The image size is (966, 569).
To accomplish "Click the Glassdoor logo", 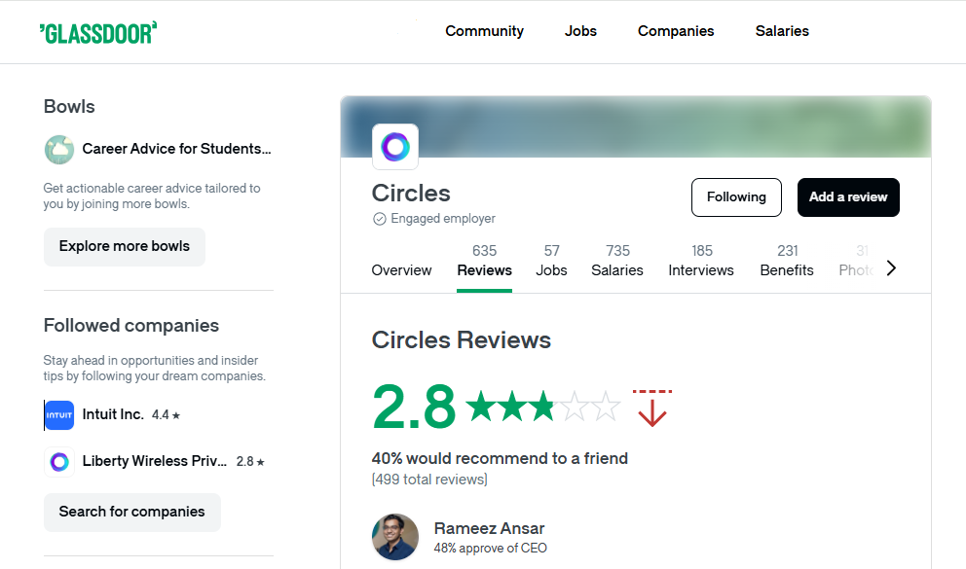I will [98, 33].
